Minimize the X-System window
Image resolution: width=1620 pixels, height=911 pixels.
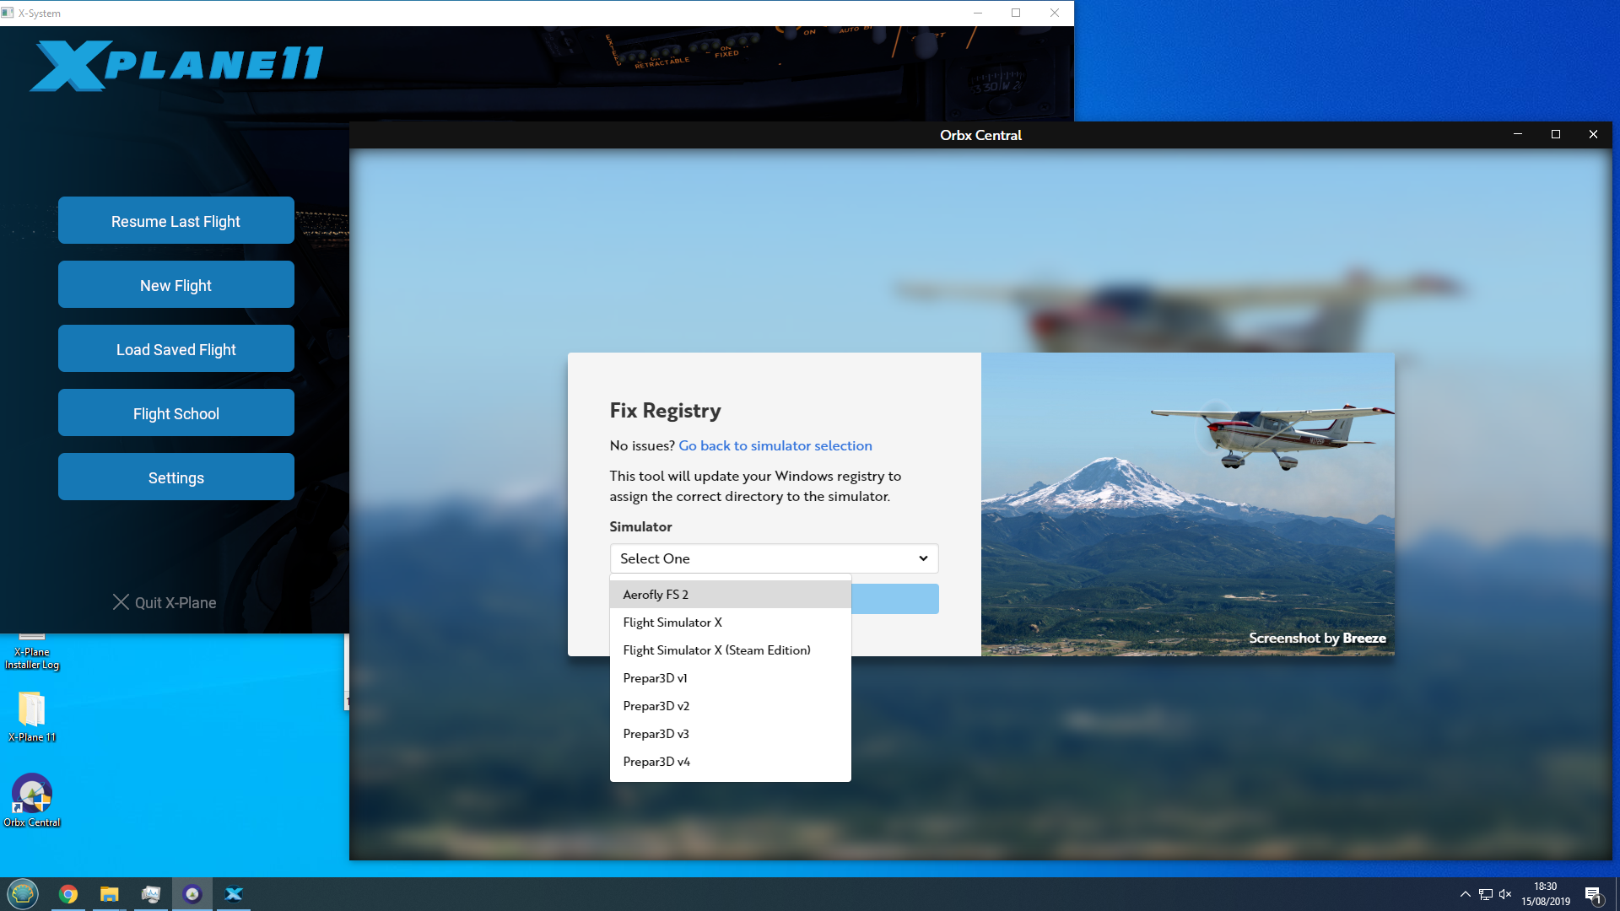(x=978, y=13)
